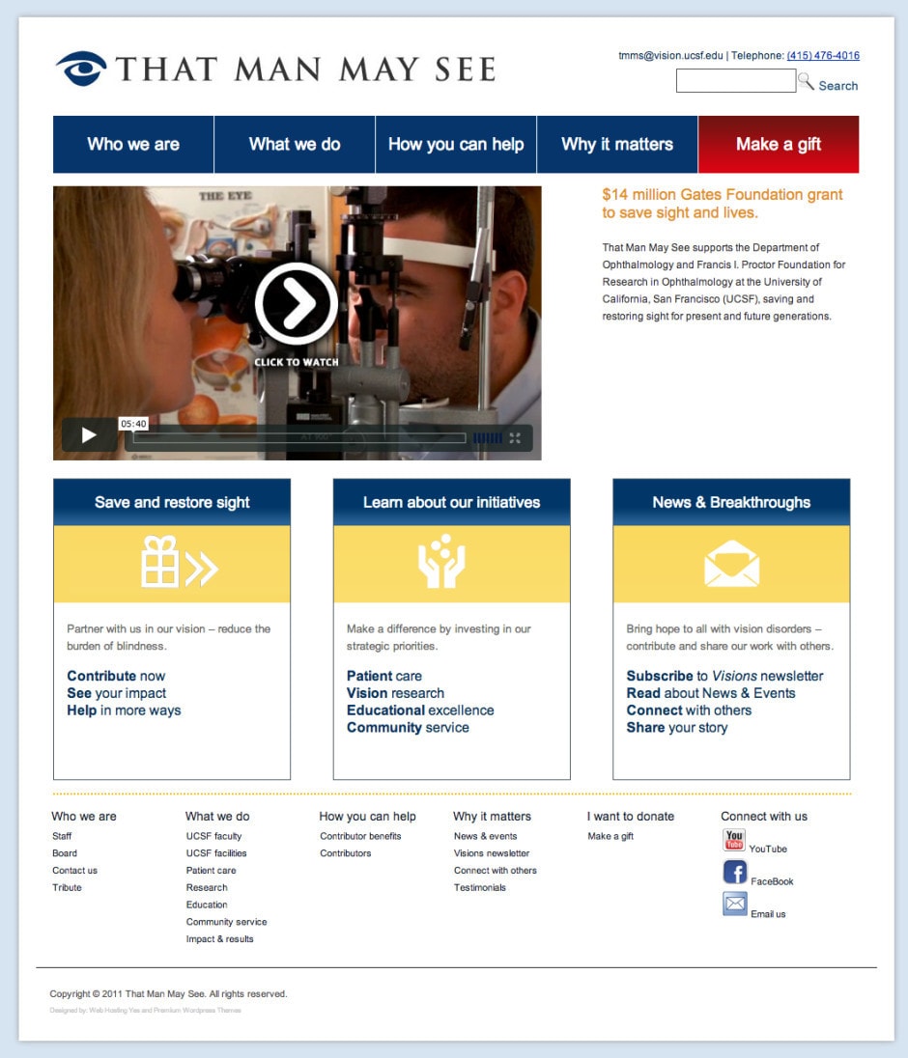Click inside the search text box
The width and height of the screenshot is (908, 1058).
[735, 82]
